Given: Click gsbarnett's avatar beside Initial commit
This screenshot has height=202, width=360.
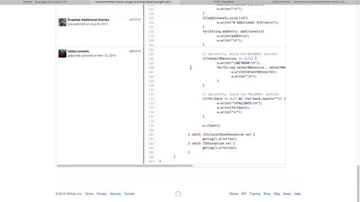Looking at the screenshot, I should 62,54.
